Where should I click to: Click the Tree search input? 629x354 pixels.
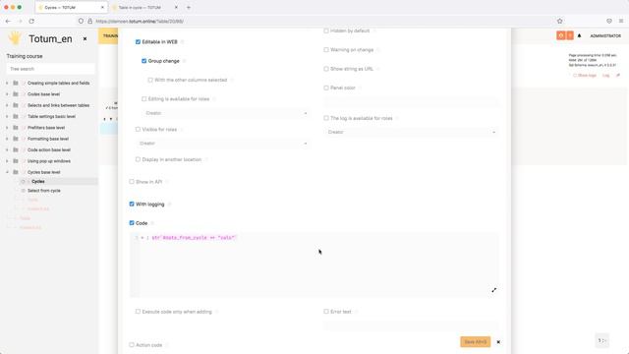click(x=50, y=69)
